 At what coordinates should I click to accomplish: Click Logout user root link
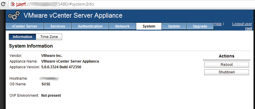(242, 26)
